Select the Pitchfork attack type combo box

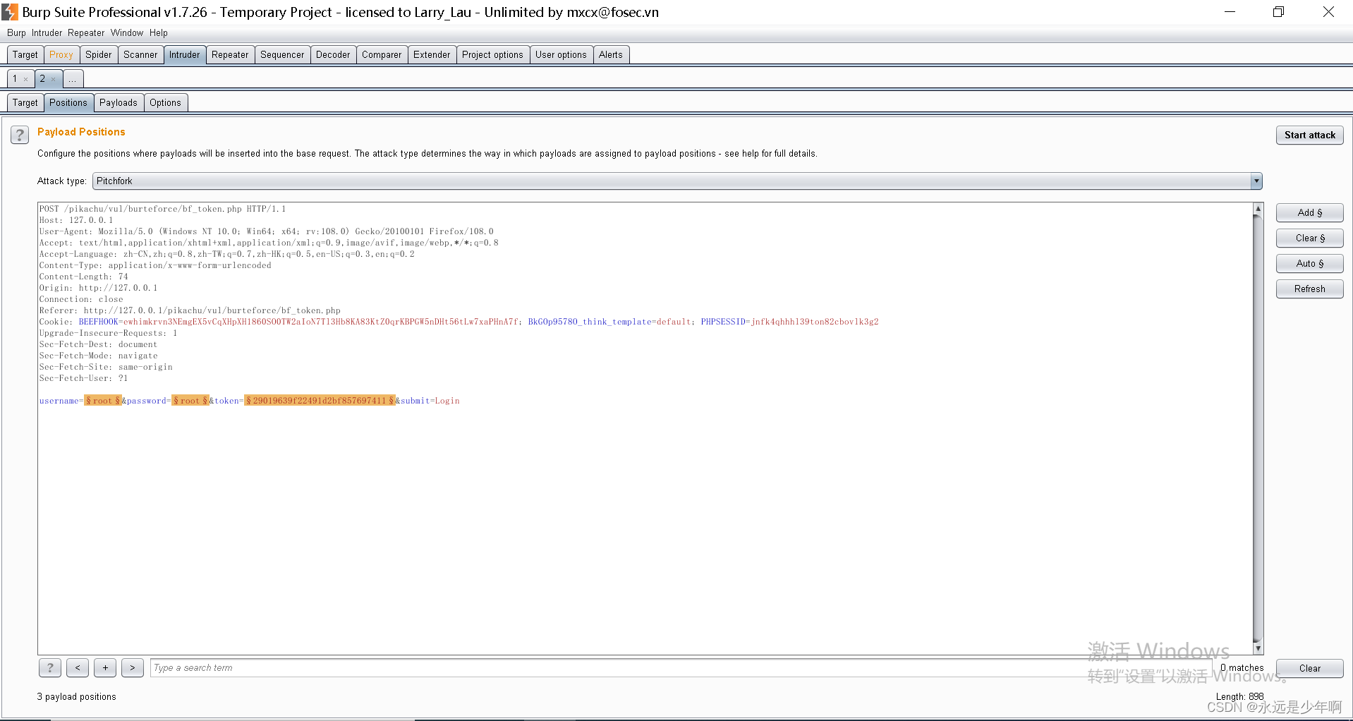[677, 181]
